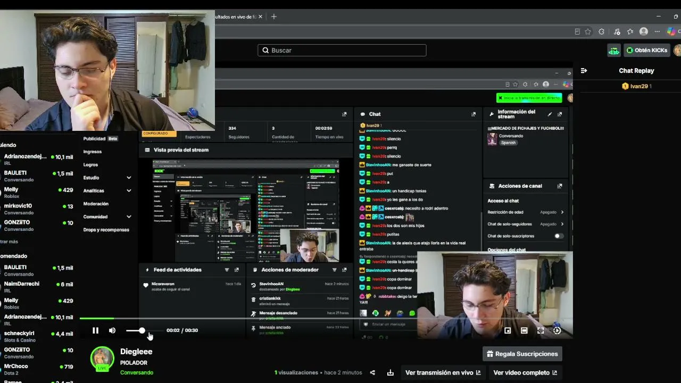
Task: Open reader view from the address bar
Action: [577, 32]
